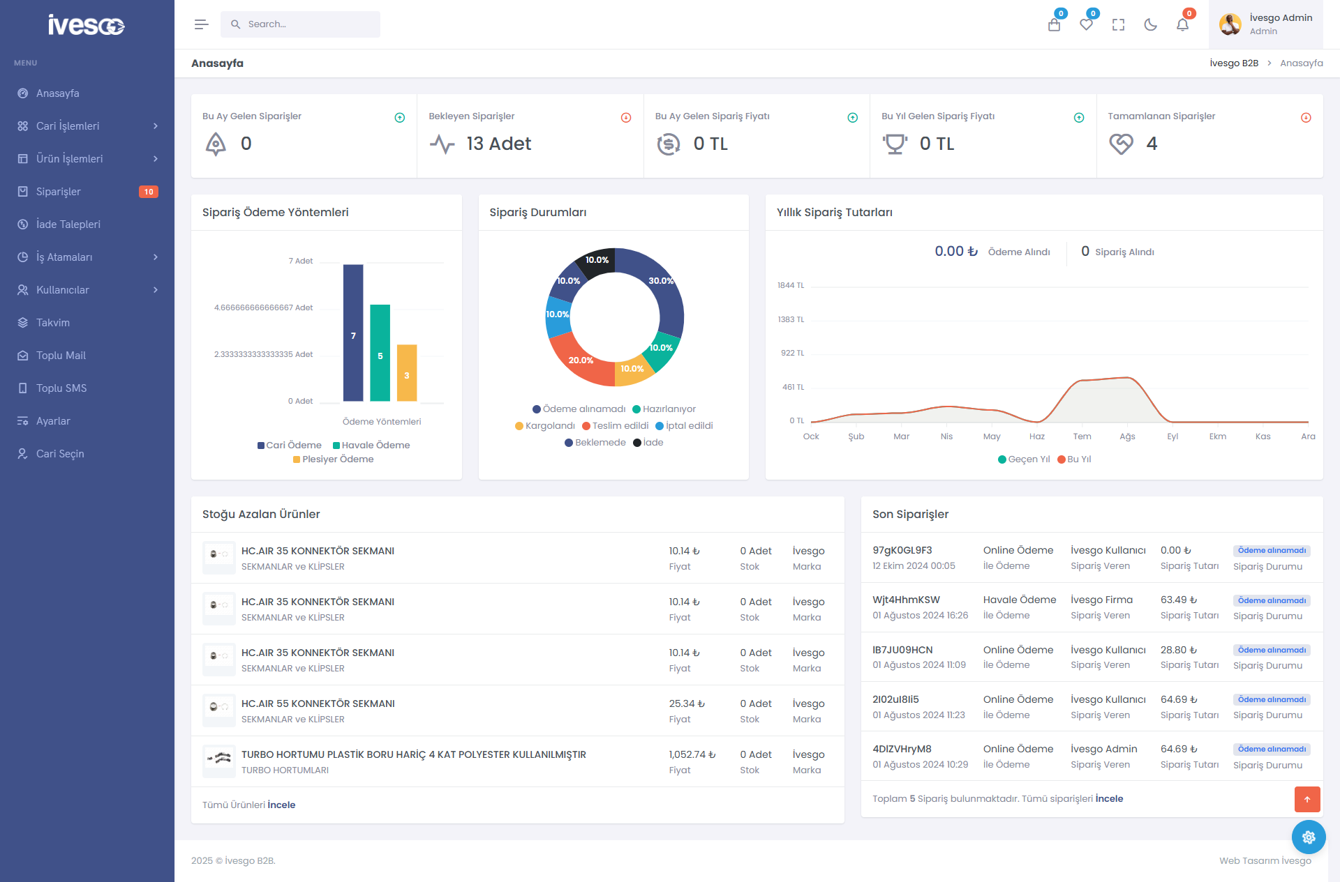Toggle fullscreen mode icon
The image size is (1340, 882).
point(1118,25)
